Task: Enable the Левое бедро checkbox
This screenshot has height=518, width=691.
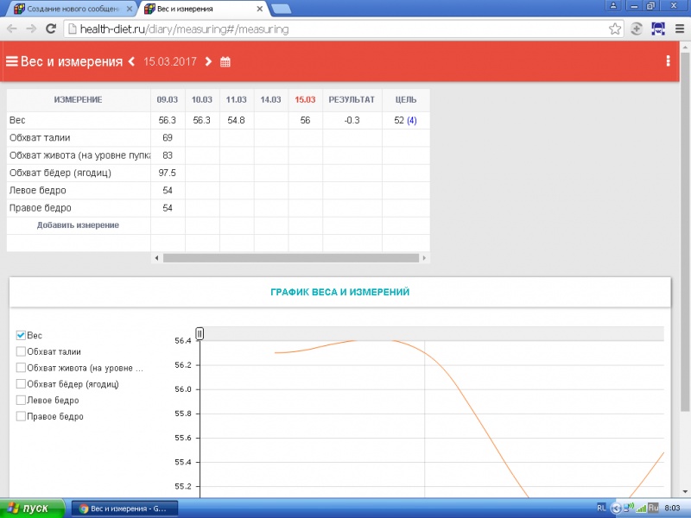Action: (22, 400)
